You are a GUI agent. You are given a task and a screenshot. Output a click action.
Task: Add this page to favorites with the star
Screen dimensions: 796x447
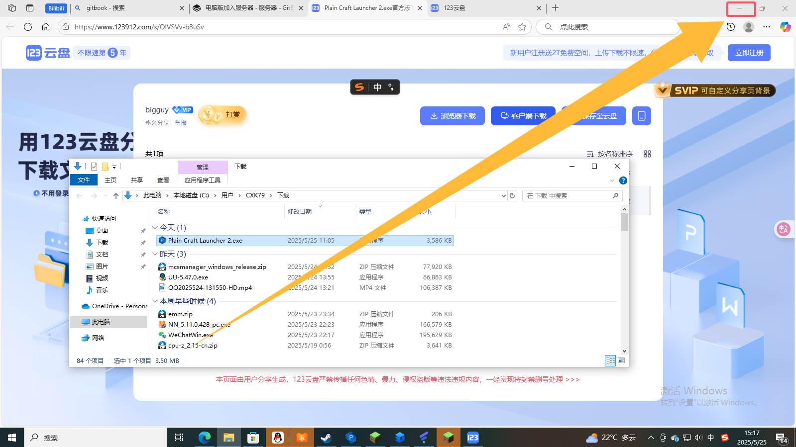coord(522,27)
